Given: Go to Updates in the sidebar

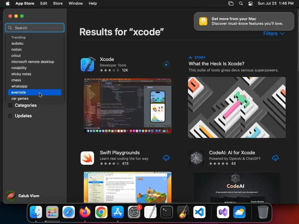Looking at the screenshot, I should coord(23,116).
